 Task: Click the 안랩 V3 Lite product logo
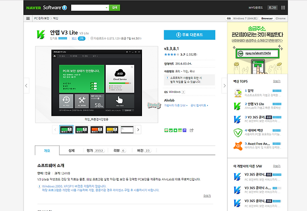(x=41, y=35)
